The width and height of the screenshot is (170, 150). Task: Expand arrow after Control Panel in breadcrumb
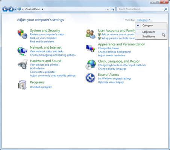coord(42,9)
